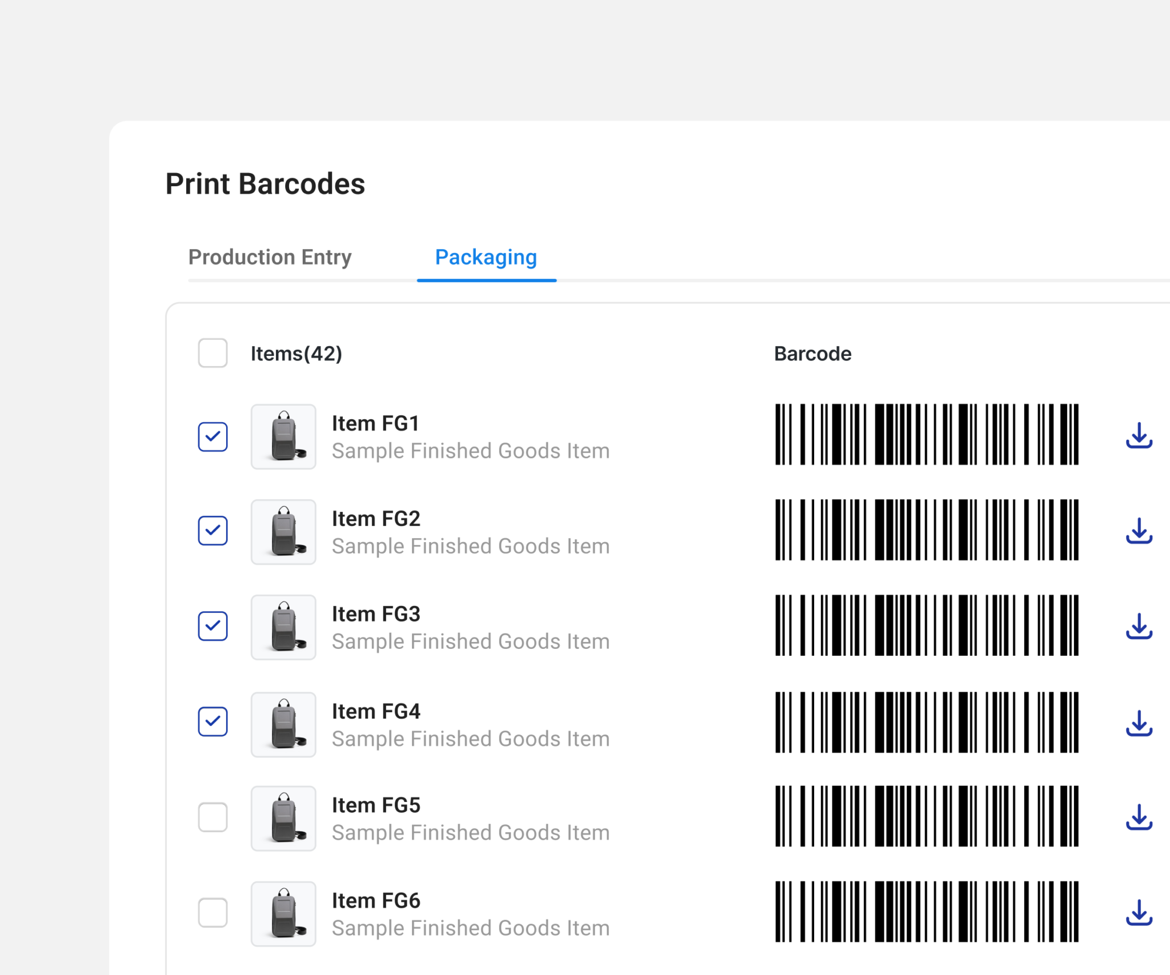Uncheck the Item FG1 checkbox
Image resolution: width=1170 pixels, height=975 pixels.
(213, 437)
